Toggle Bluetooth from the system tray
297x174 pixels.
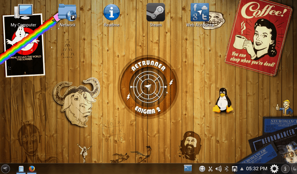click(x=227, y=168)
